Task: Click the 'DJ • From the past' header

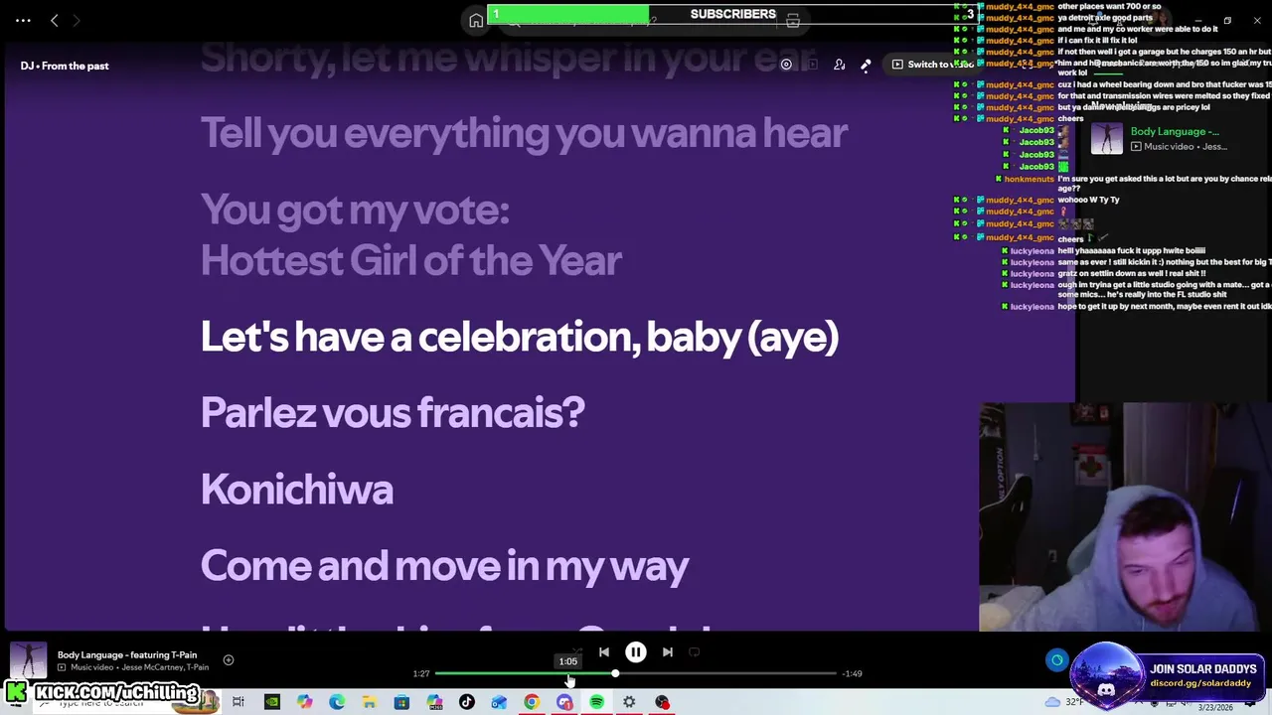Action: click(x=65, y=66)
